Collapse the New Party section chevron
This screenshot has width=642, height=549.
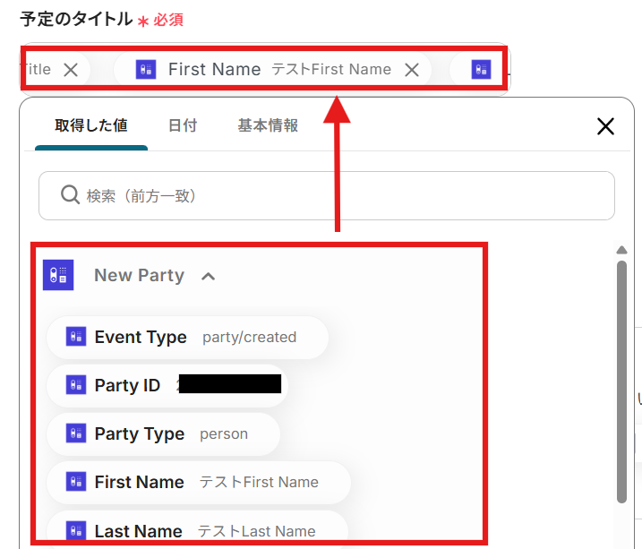coord(209,276)
